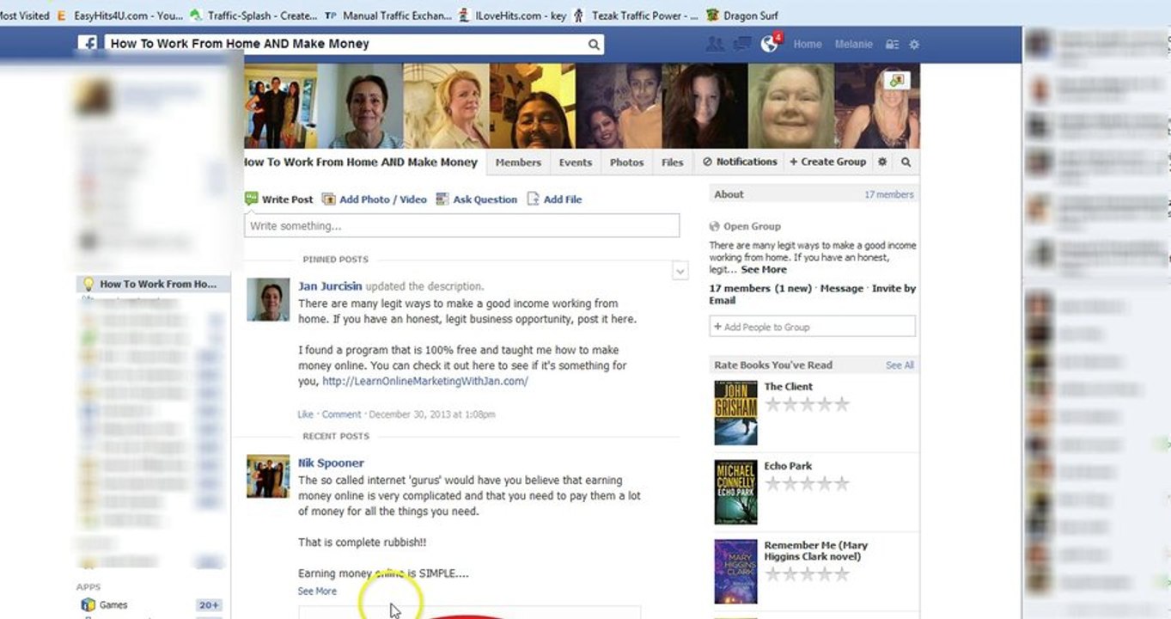Click the Add People to Group field
The image size is (1171, 619).
click(812, 327)
